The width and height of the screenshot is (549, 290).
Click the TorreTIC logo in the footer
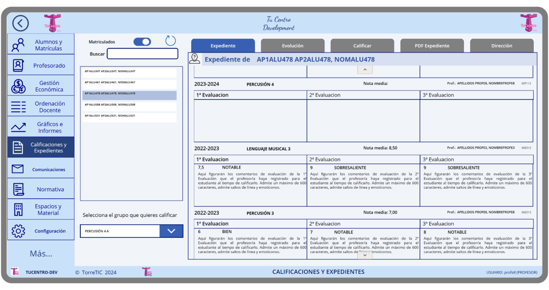coord(147,272)
